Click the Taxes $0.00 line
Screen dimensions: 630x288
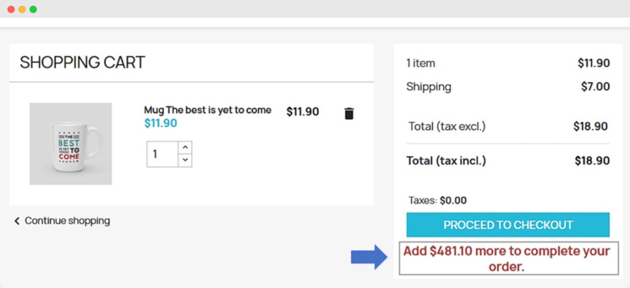point(437,200)
